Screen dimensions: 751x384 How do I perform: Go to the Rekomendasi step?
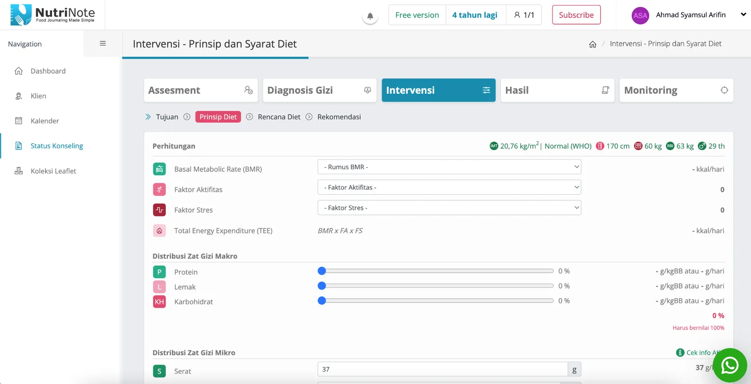click(339, 117)
